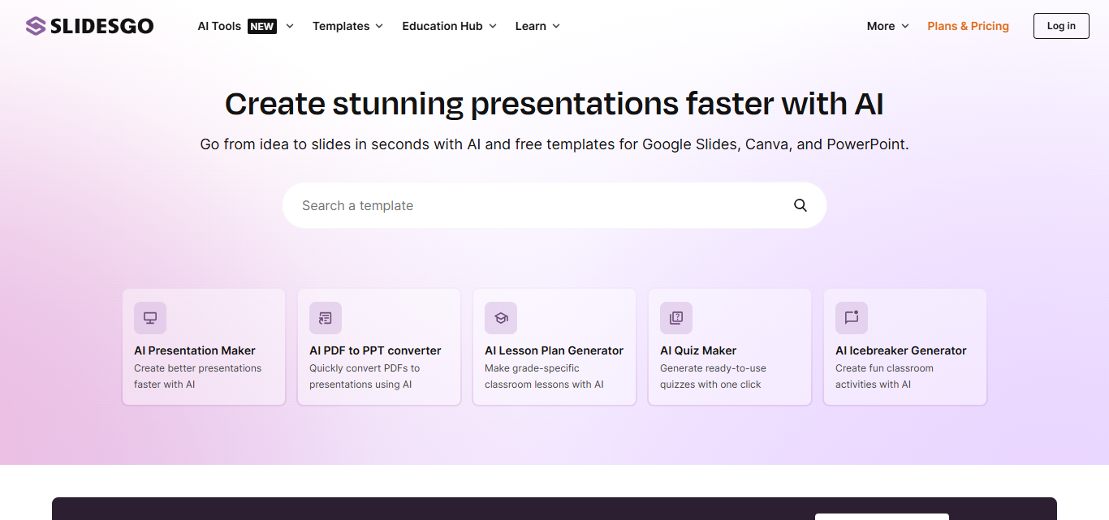Open the AI Lesson Plan Generator title

click(x=554, y=350)
